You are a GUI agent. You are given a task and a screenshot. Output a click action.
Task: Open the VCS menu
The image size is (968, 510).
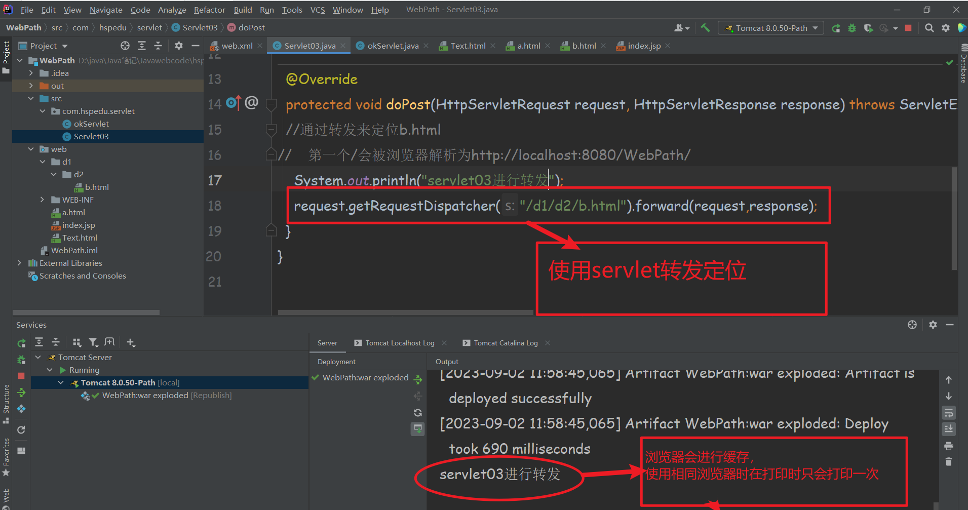click(x=318, y=10)
